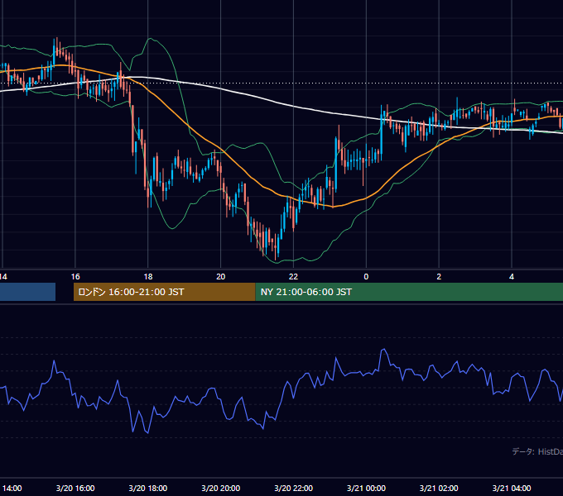
Task: Click the ロンドン 16:00-21:00 JST session bar
Action: point(164,292)
